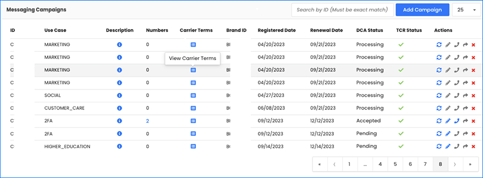Open the 25 page-size dropdown
Image resolution: width=483 pixels, height=178 pixels.
tap(466, 10)
